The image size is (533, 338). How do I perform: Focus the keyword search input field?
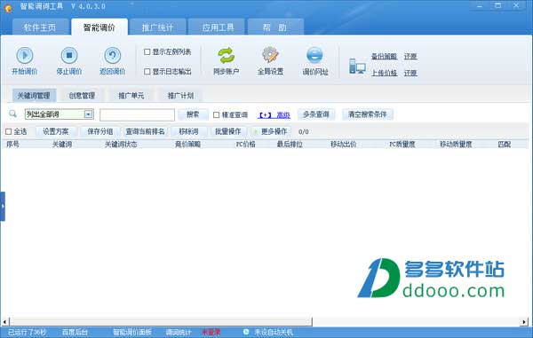point(137,114)
